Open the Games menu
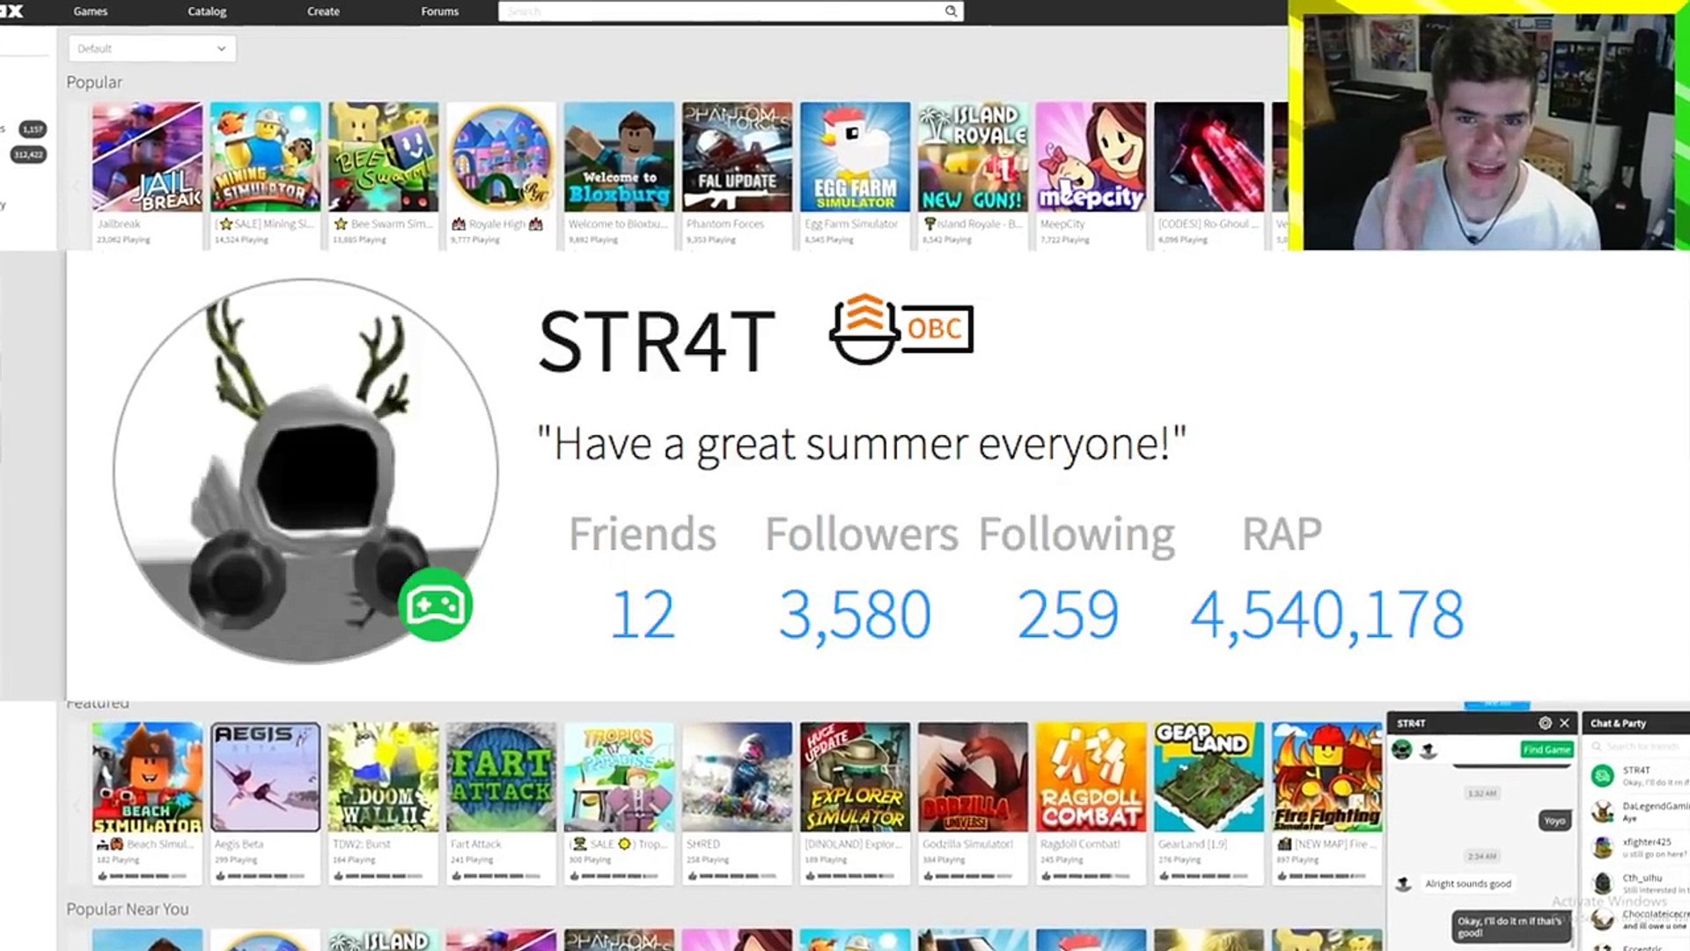Viewport: 1690px width, 951px height. 90,11
